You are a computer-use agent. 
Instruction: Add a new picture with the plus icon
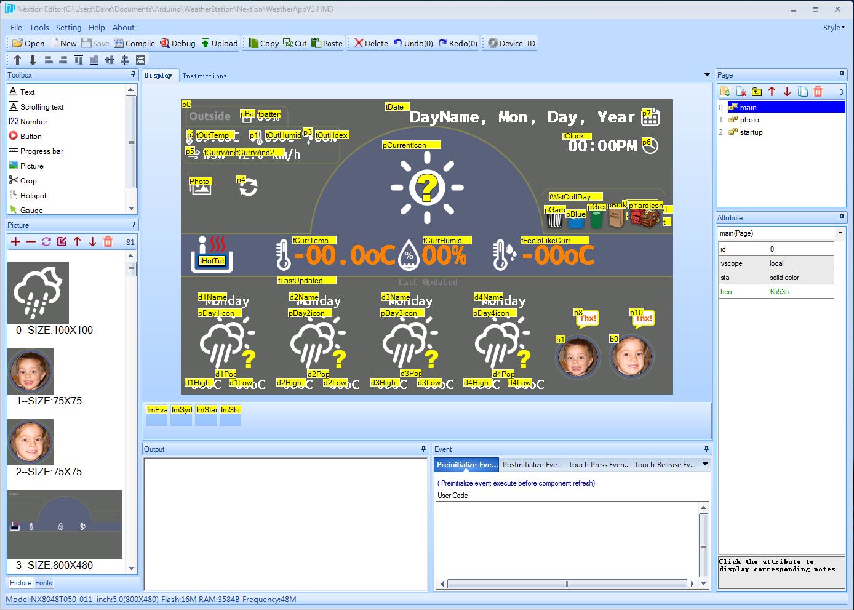16,242
